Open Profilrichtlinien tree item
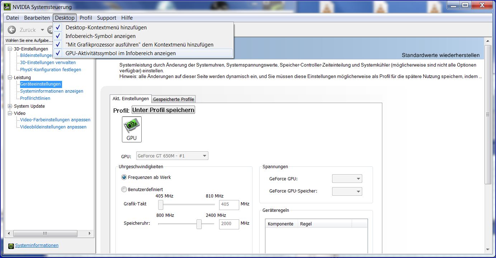496x258 pixels. (x=35, y=98)
